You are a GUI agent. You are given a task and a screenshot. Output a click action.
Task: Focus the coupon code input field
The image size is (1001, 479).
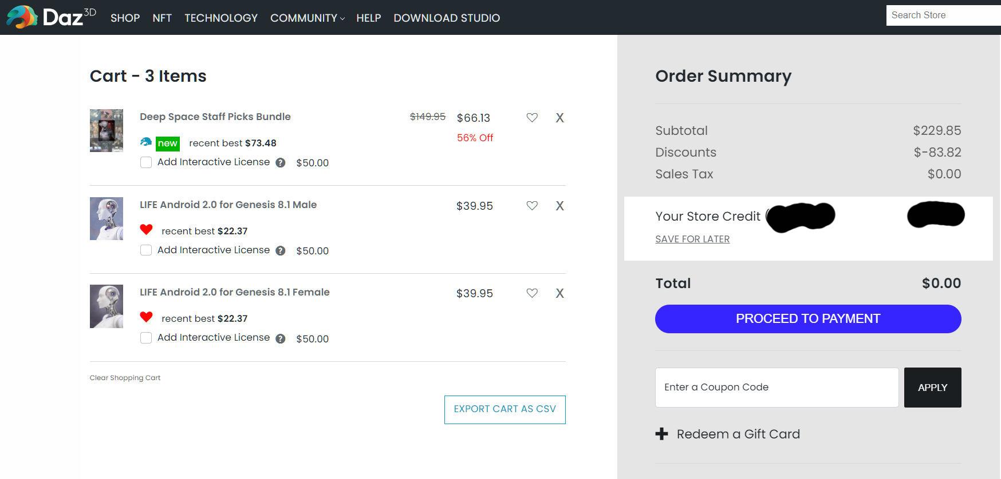pyautogui.click(x=777, y=388)
